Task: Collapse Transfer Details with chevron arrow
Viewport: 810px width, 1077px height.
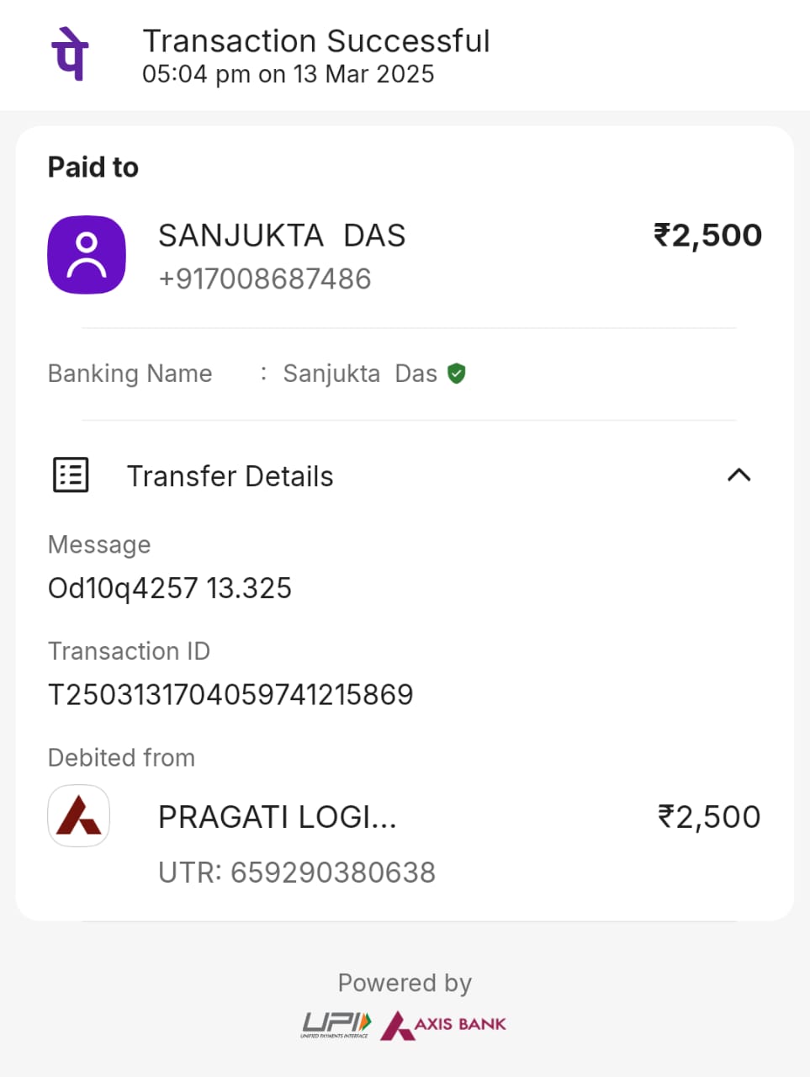Action: tap(739, 475)
